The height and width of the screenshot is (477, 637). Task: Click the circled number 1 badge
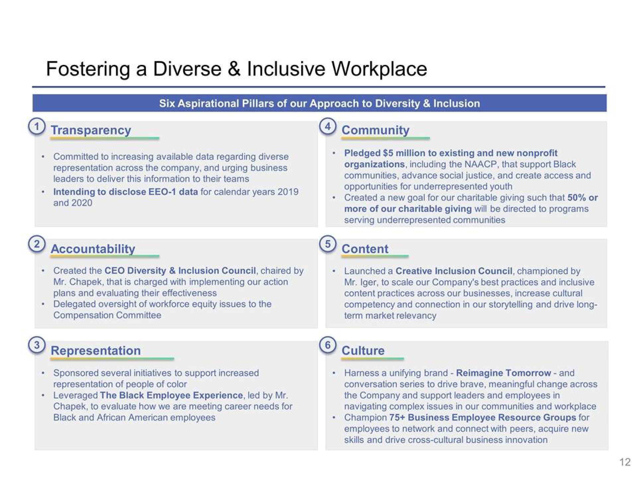pyautogui.click(x=36, y=127)
